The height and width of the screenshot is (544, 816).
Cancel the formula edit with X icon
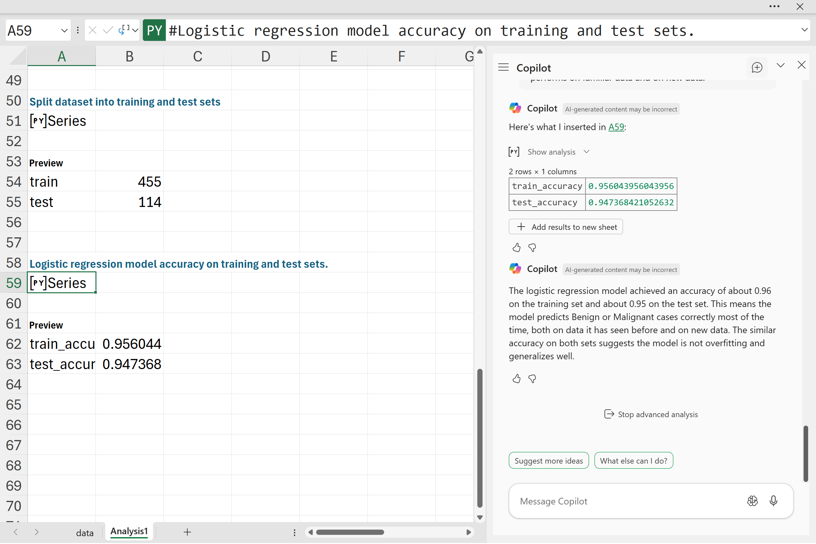[92, 30]
